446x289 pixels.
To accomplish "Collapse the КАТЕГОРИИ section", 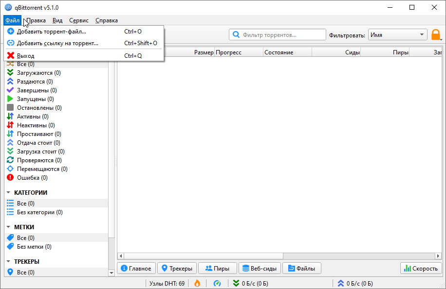I will click(x=8, y=192).
